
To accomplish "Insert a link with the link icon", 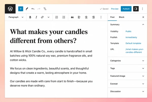I will tap(42, 17).
